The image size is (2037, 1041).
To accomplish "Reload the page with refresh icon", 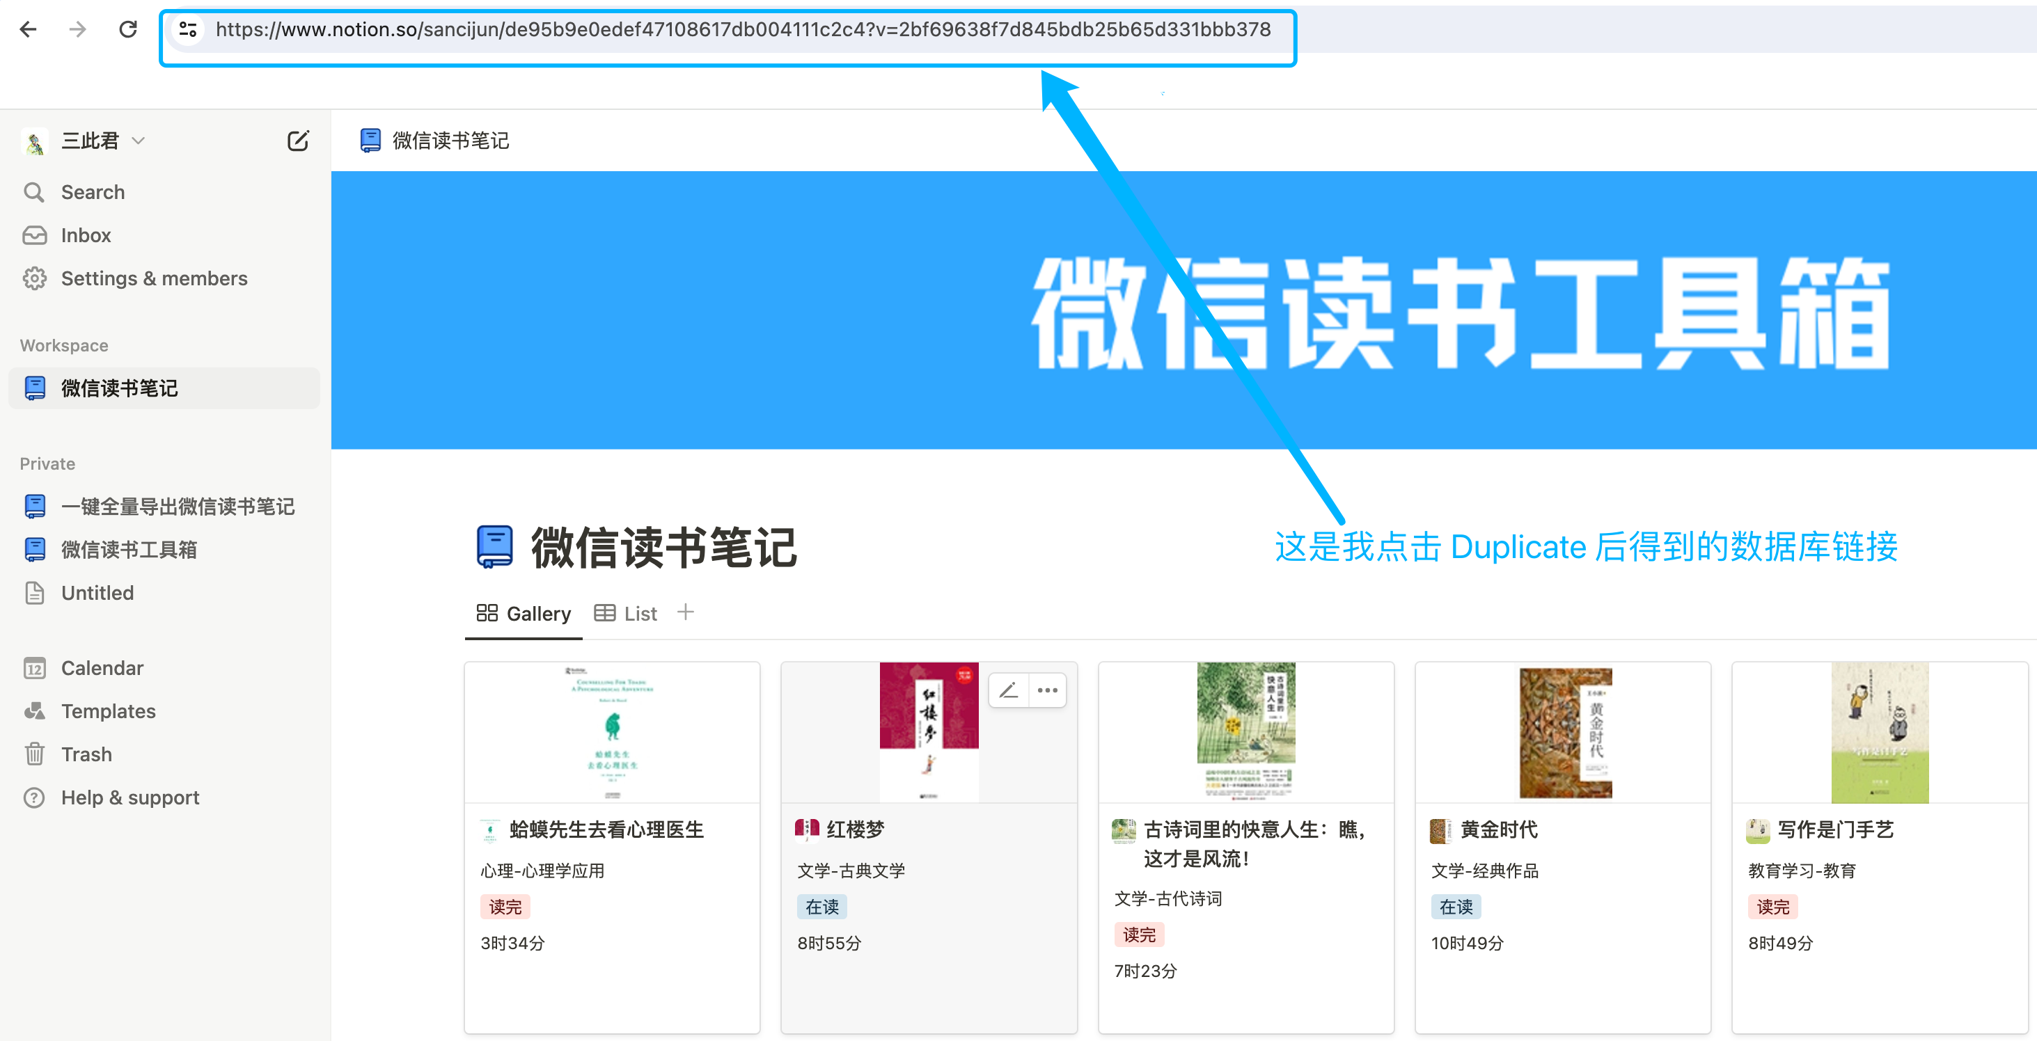I will (x=127, y=29).
